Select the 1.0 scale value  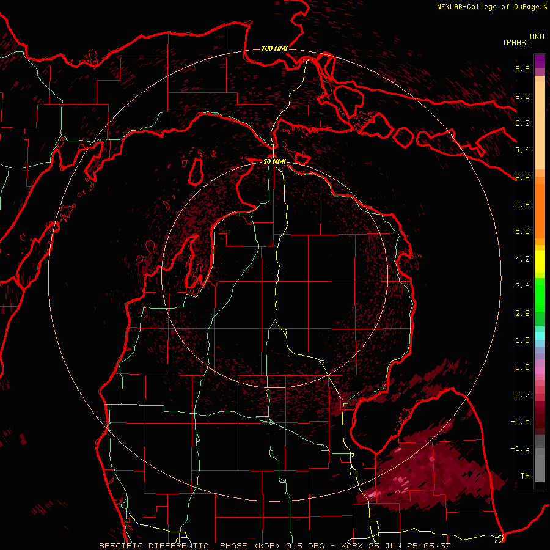tap(522, 367)
